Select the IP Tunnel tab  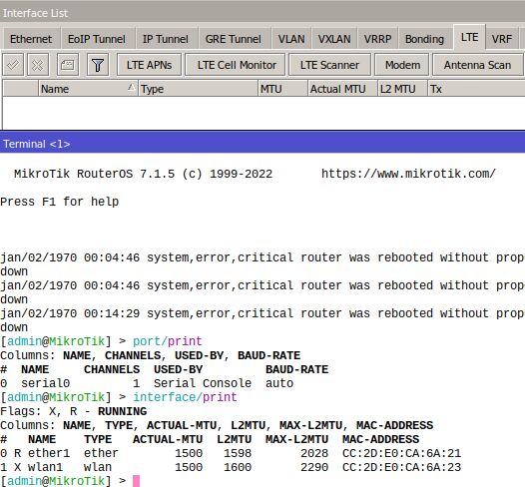click(166, 39)
